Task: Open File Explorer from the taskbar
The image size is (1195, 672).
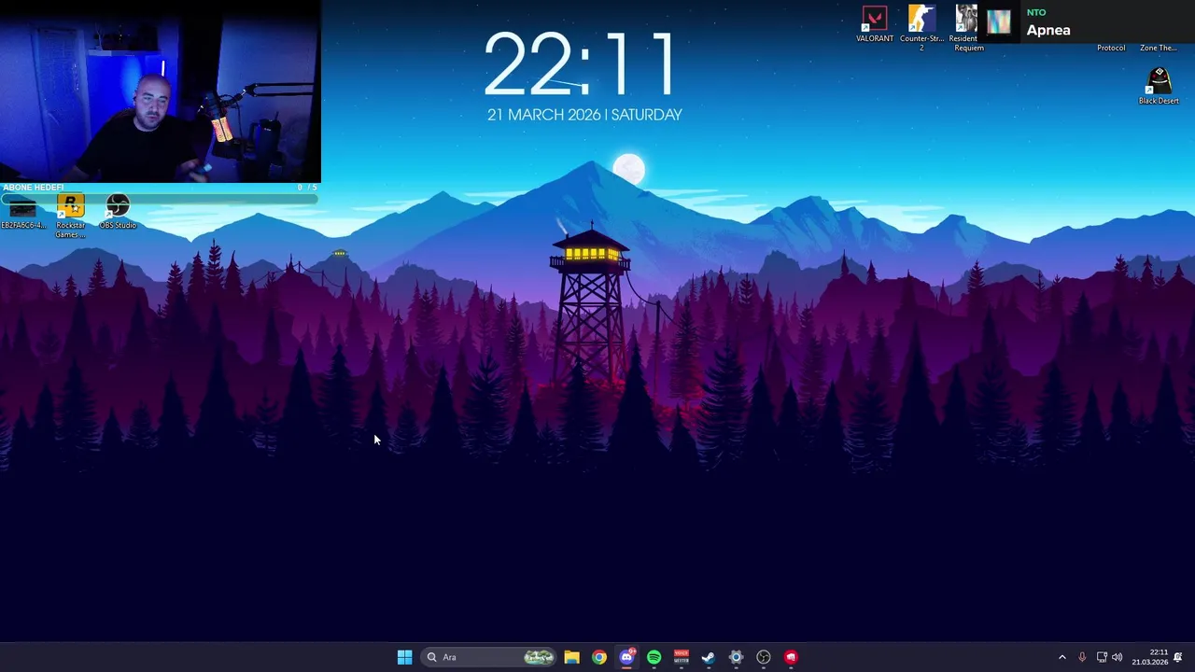Action: point(571,657)
